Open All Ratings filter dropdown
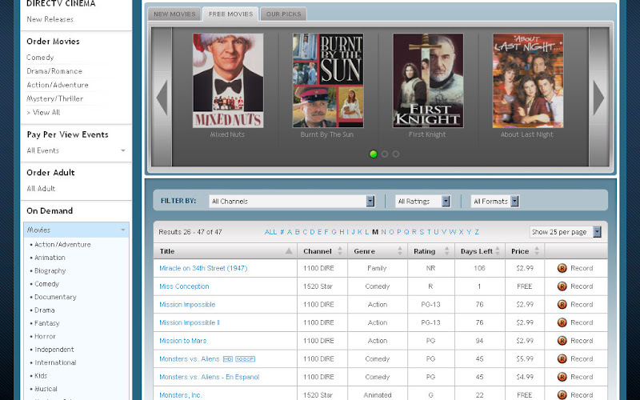 point(422,202)
